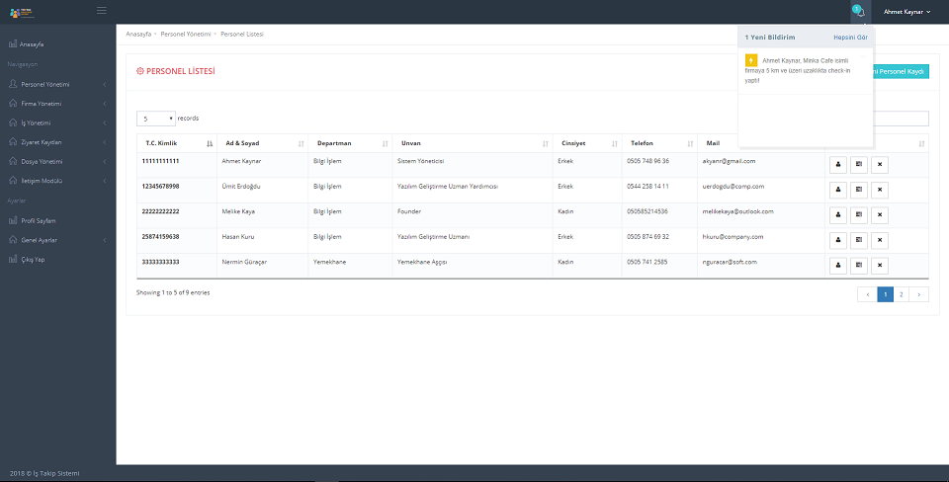This screenshot has width=949, height=482.
Task: Open details card icon for Ahmet Kaynar row
Action: click(859, 165)
